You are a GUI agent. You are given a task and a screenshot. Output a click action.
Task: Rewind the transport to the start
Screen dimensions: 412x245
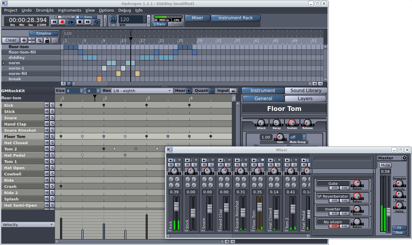click(54, 22)
